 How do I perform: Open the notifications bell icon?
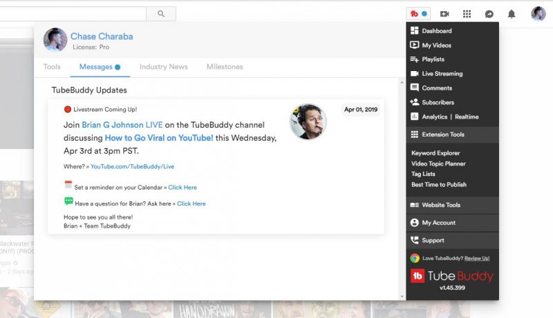512,14
